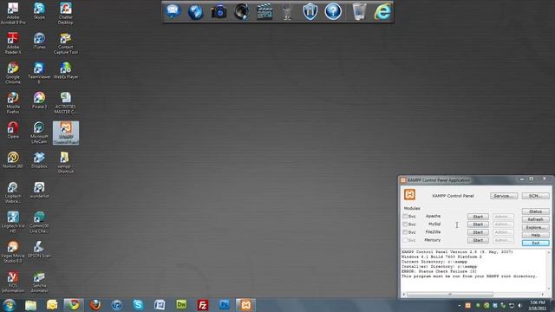Select the Microsoft LifeCam desktop icon
Image resolution: width=555 pixels, height=312 pixels.
coord(39,133)
